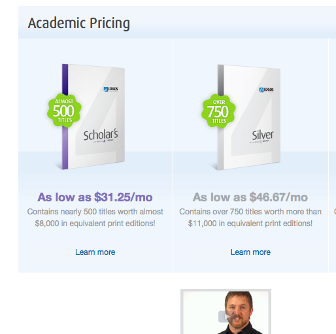Click the green 'Almost 500 Titles' badge
This screenshot has height=334, width=336.
point(64,110)
